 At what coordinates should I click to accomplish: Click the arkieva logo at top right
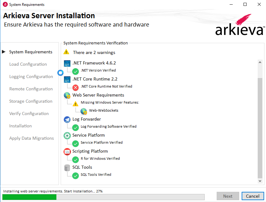click(x=240, y=25)
